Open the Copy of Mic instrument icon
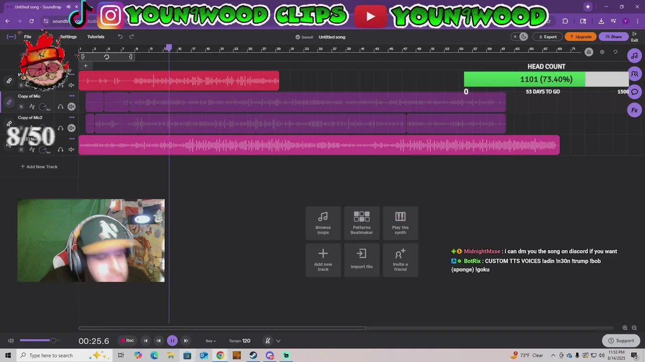Image resolution: width=645 pixels, height=362 pixels. tap(9, 102)
